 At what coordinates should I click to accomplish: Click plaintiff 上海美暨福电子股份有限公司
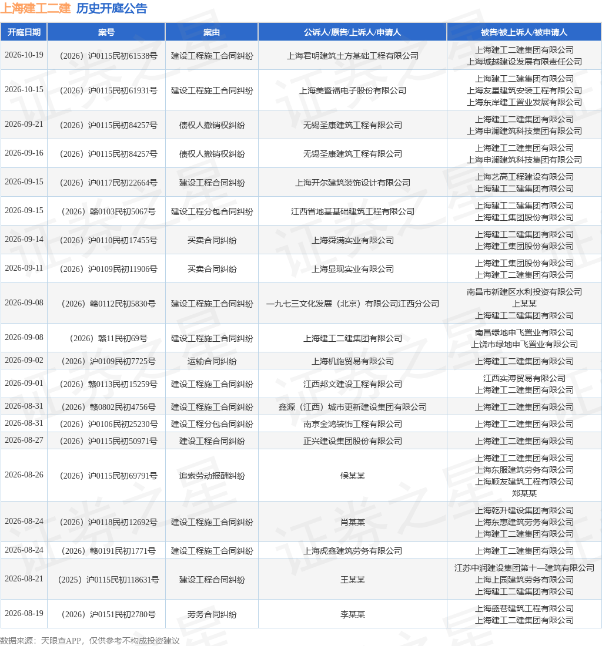tap(353, 90)
